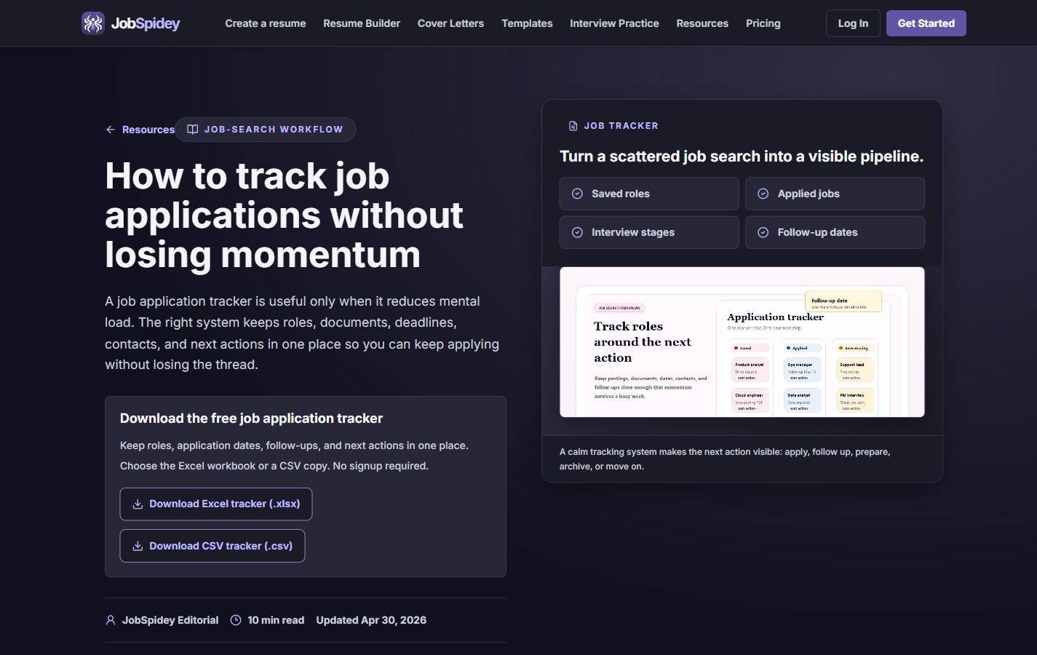Select the Saved roles card
This screenshot has height=655, width=1037.
pos(649,194)
